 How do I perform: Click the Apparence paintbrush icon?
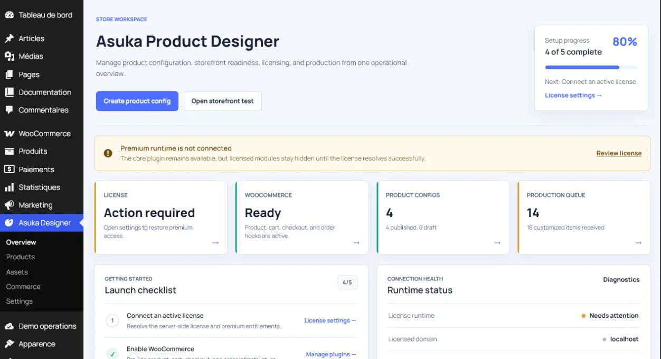[9, 344]
